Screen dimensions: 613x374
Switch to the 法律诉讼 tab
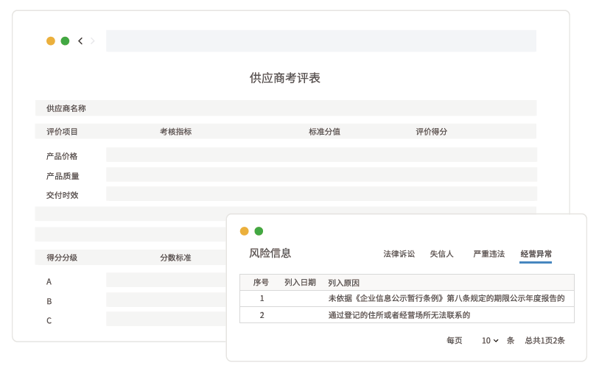[399, 254]
